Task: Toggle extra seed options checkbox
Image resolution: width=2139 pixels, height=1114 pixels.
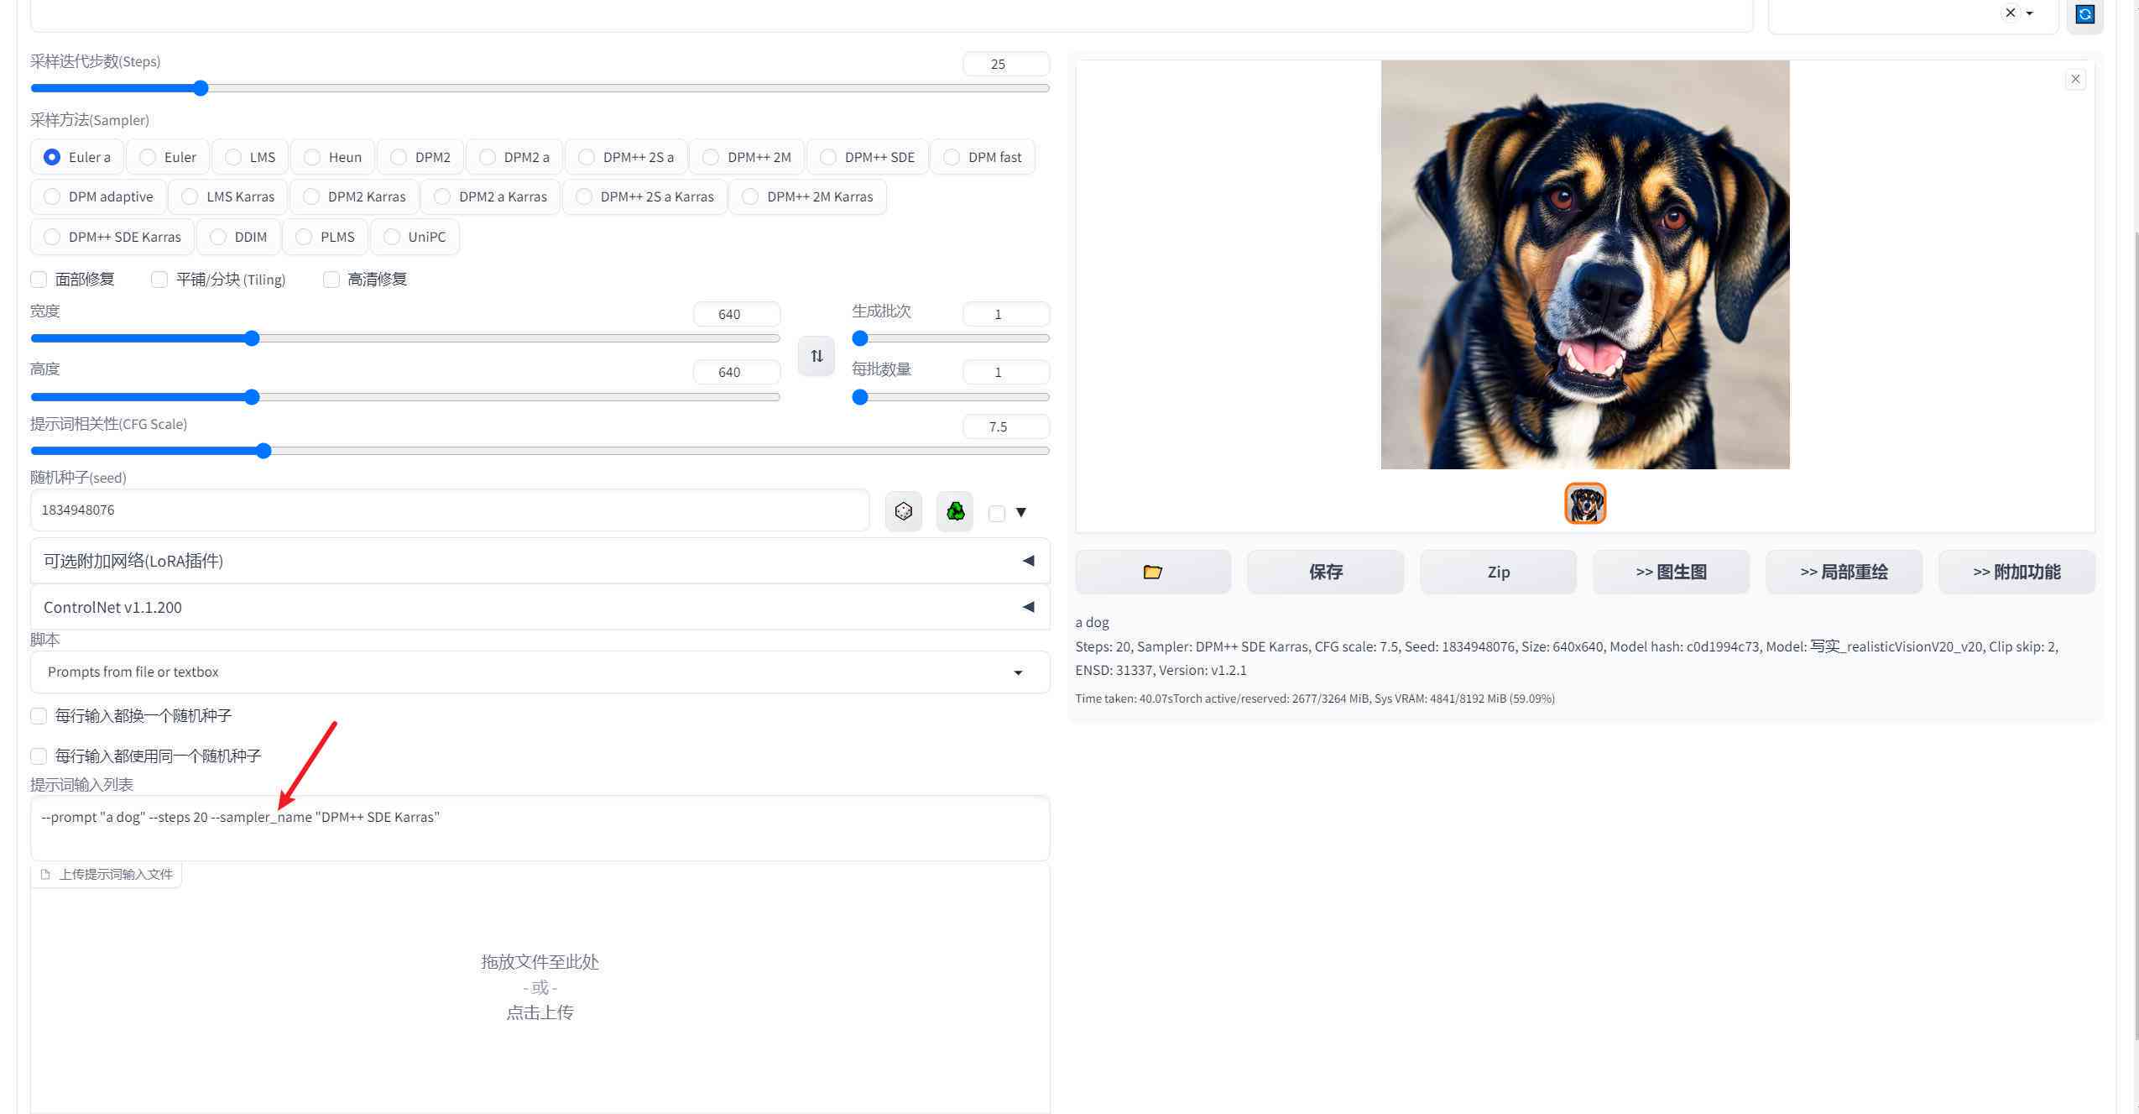Action: (x=997, y=513)
